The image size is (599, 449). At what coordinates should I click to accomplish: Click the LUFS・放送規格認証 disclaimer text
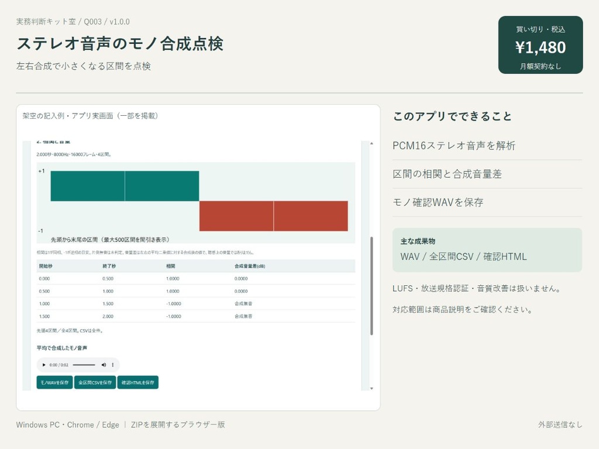tap(477, 288)
